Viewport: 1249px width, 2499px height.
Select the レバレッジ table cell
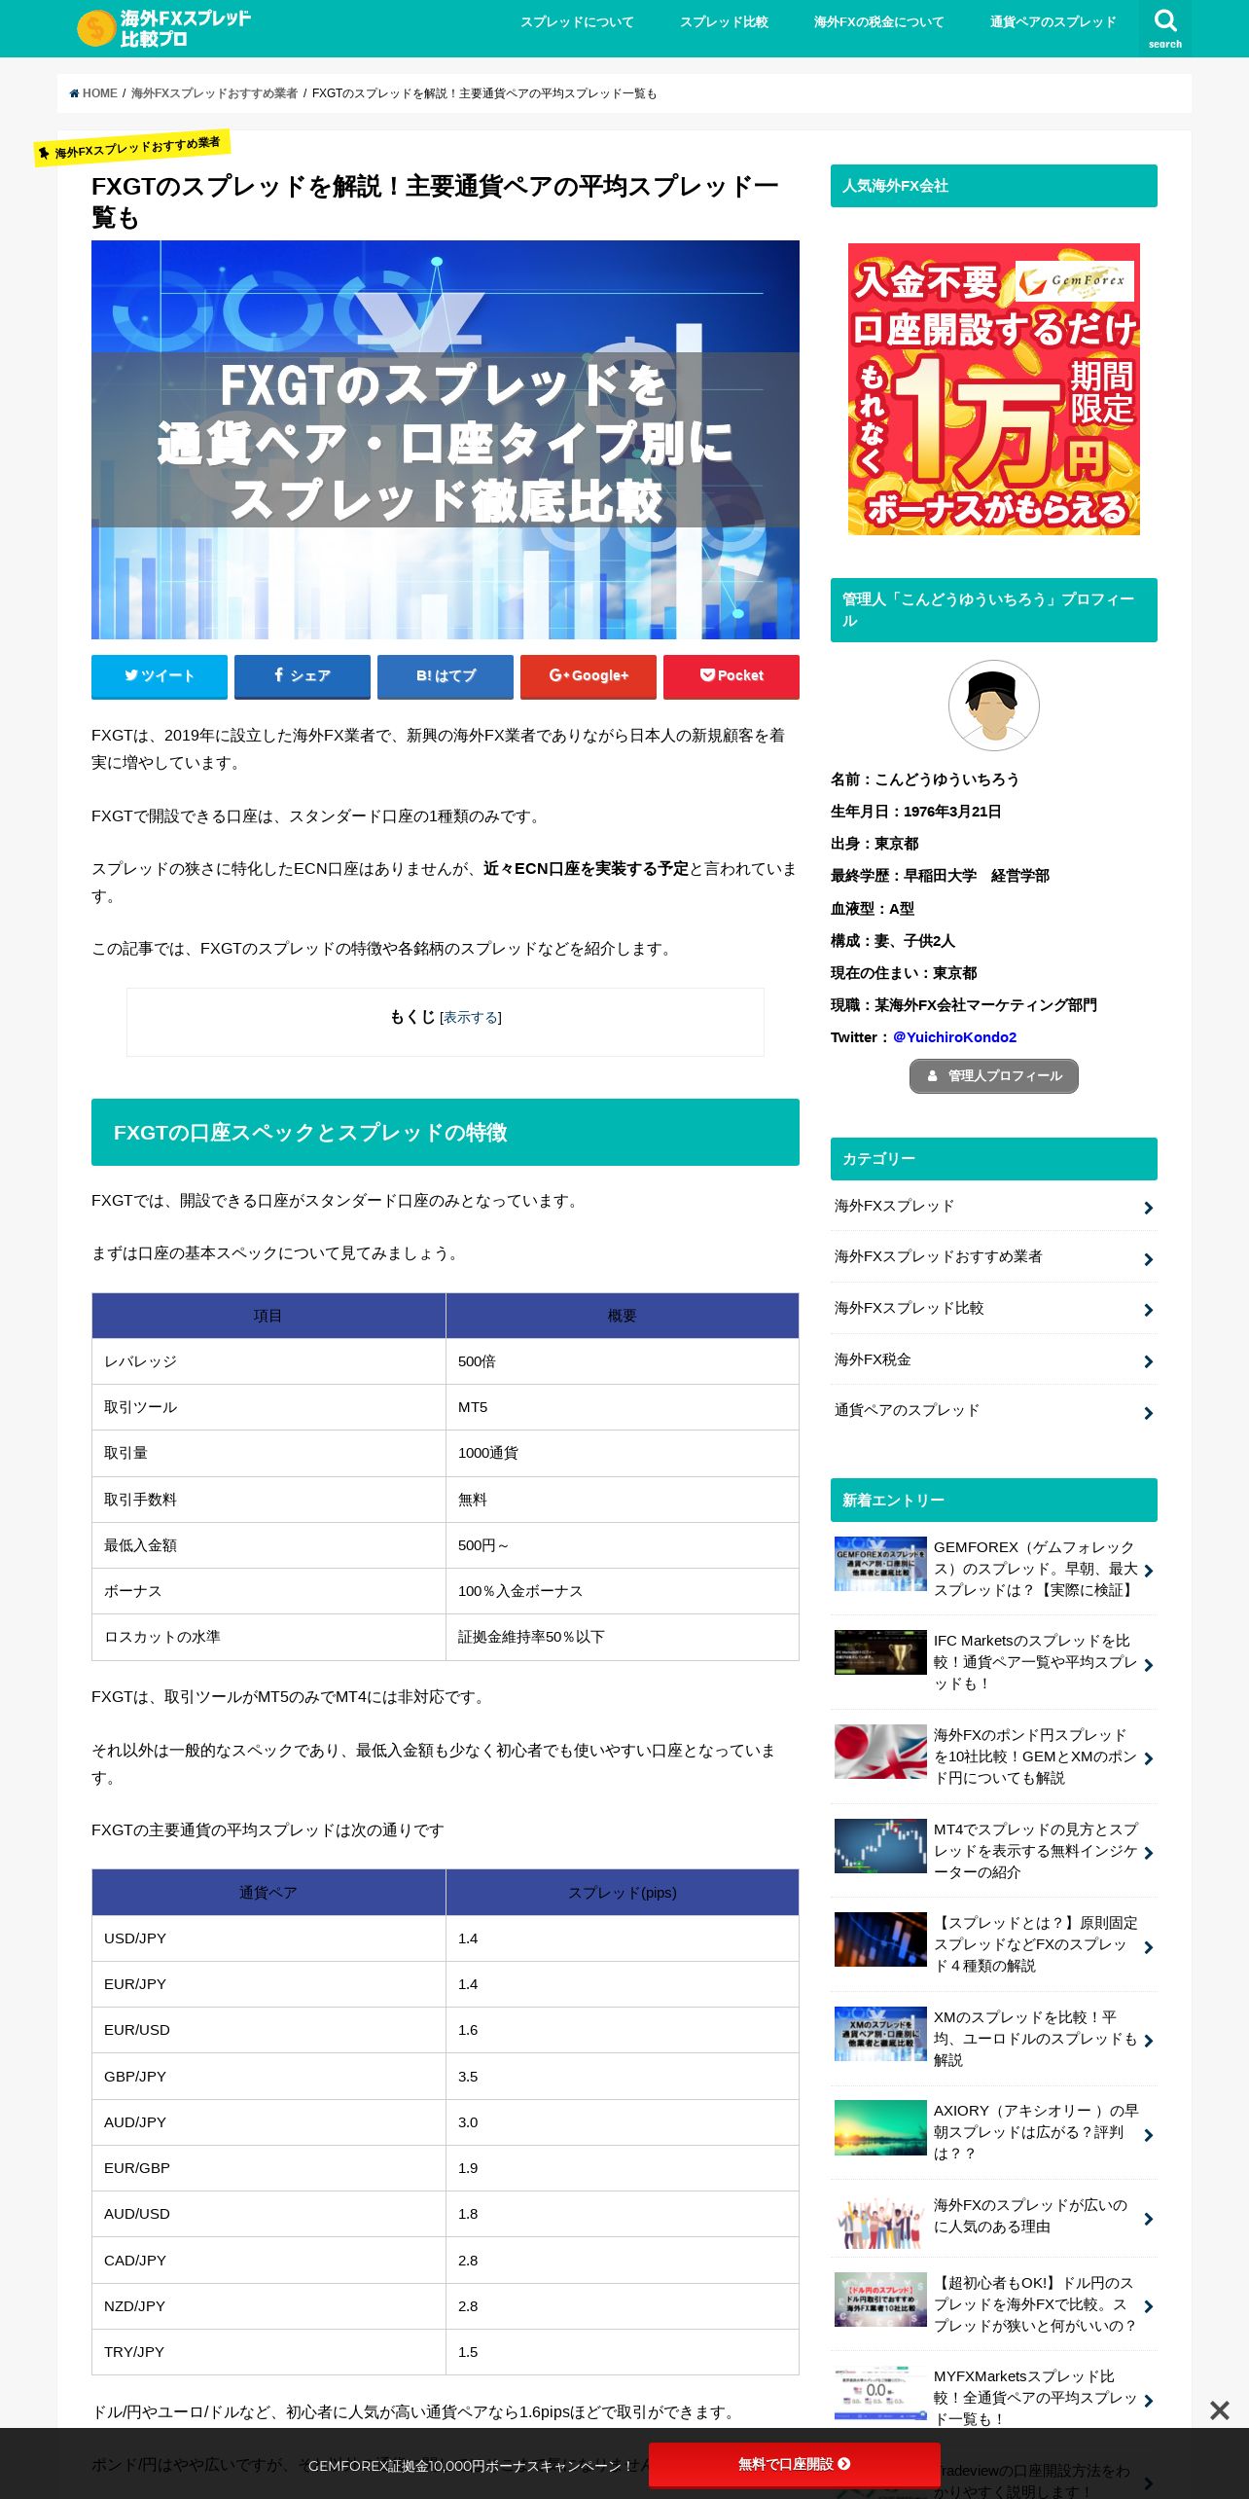tap(268, 1361)
